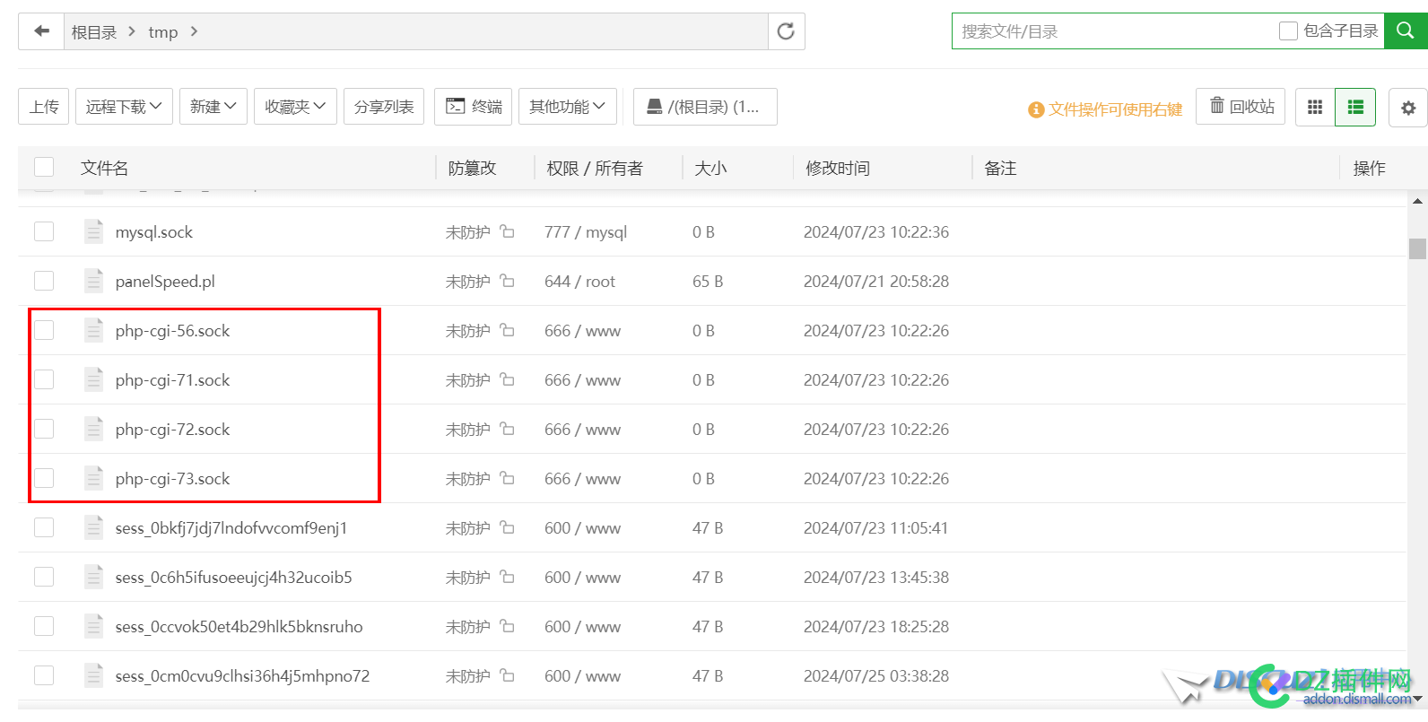The height and width of the screenshot is (722, 1428).
Task: Click timestamp 2024/07/25 03:38:28
Action: [876, 675]
